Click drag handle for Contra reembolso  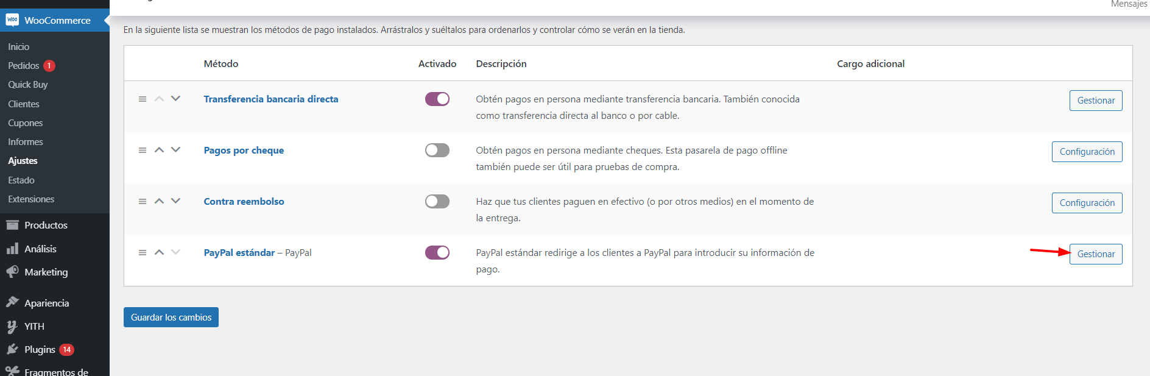143,201
